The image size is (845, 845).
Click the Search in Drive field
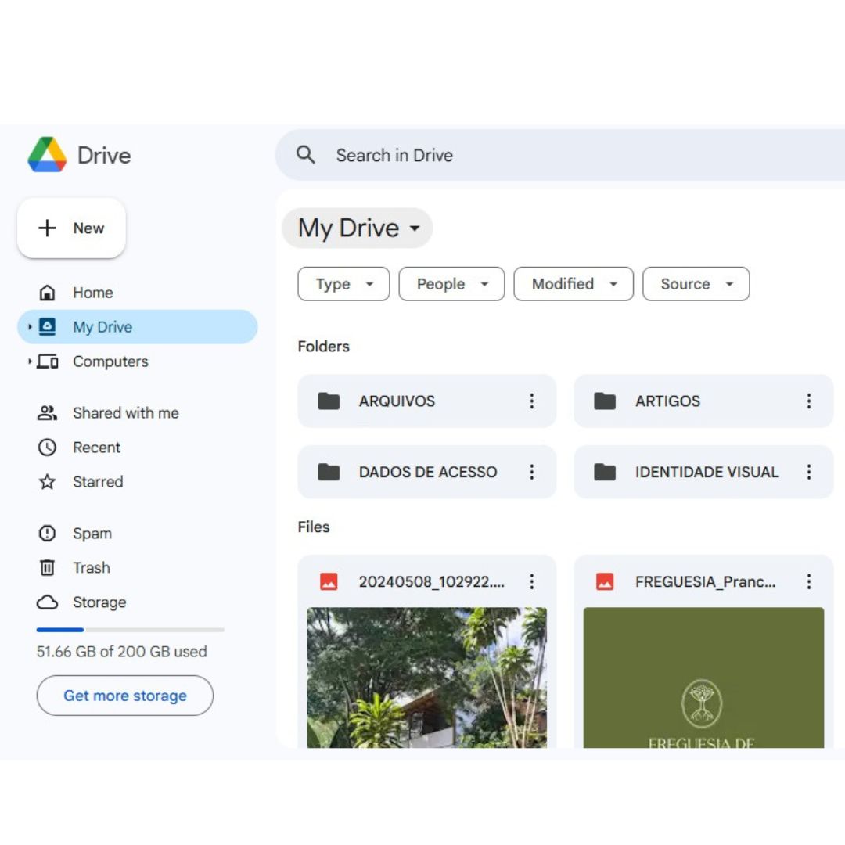coord(560,155)
